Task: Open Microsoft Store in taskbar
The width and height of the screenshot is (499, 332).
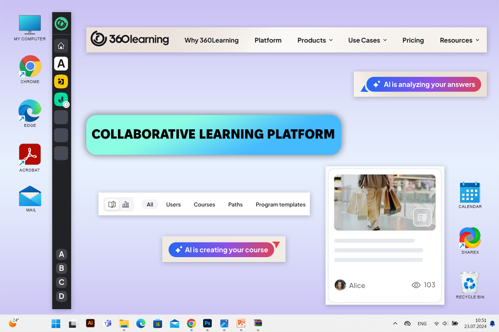Action: coord(157,323)
